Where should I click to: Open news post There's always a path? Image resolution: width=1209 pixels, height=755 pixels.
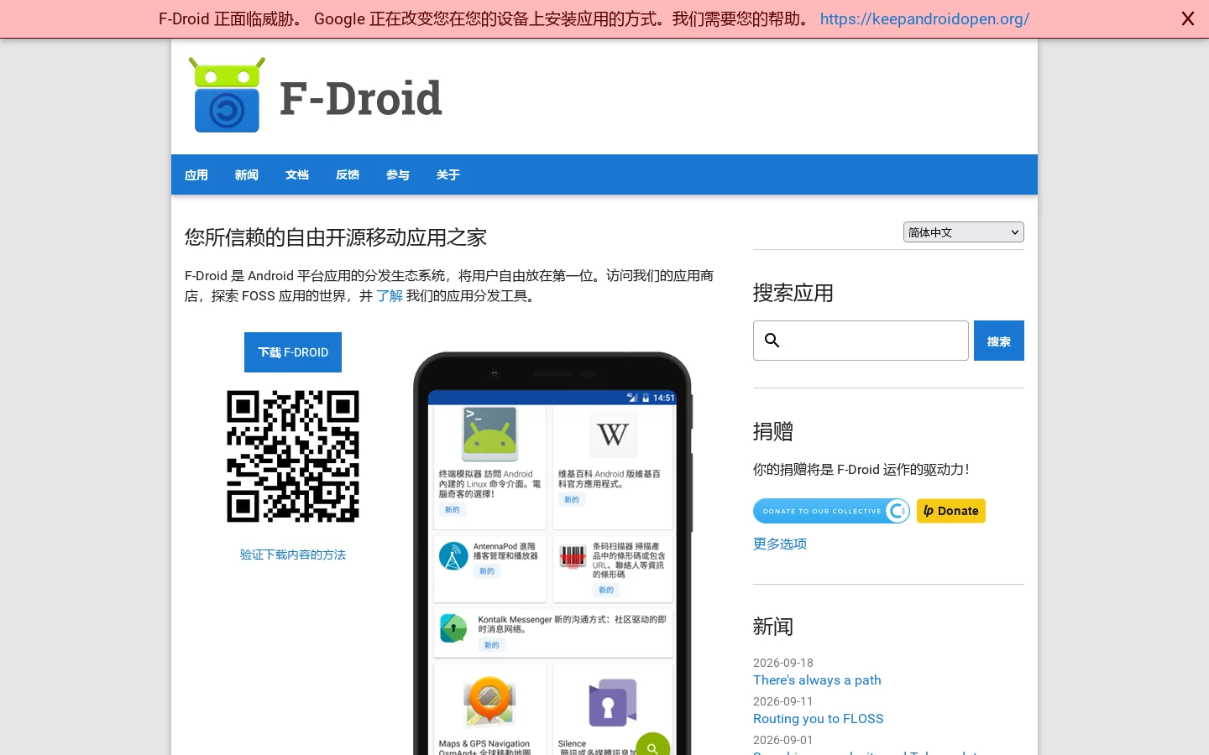point(817,680)
